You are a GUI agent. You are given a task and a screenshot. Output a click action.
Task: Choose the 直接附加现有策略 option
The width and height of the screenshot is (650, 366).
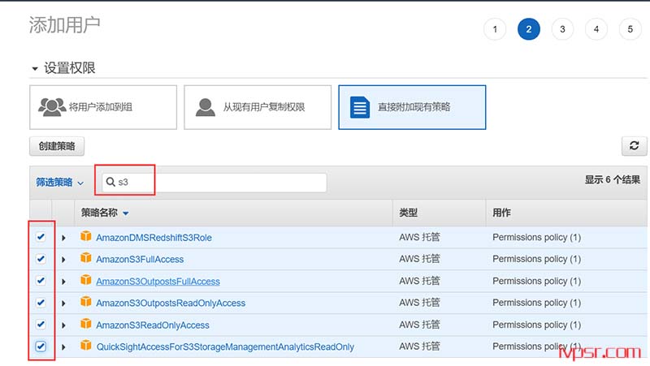[412, 107]
